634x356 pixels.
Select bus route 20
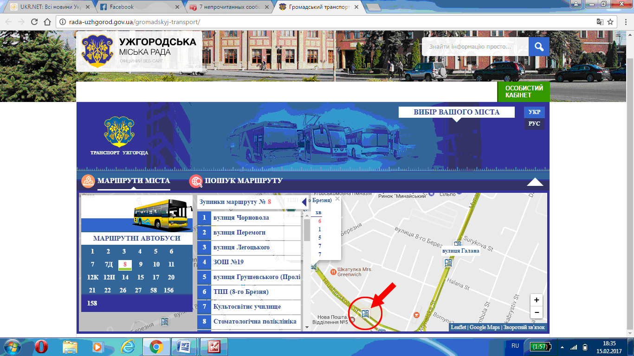coord(171,278)
